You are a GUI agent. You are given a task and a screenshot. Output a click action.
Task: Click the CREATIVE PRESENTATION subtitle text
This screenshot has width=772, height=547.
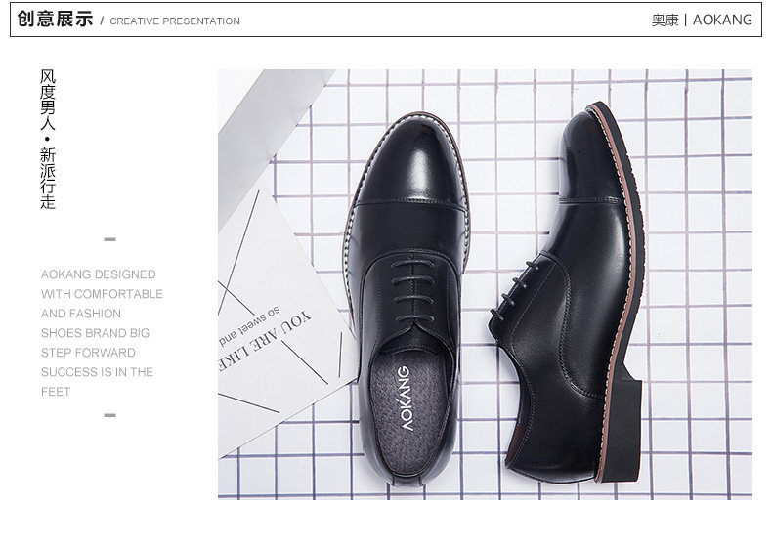[175, 21]
